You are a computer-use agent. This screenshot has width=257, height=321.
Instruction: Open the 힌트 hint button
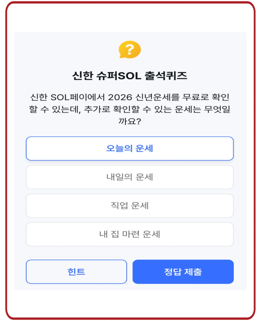point(76,272)
